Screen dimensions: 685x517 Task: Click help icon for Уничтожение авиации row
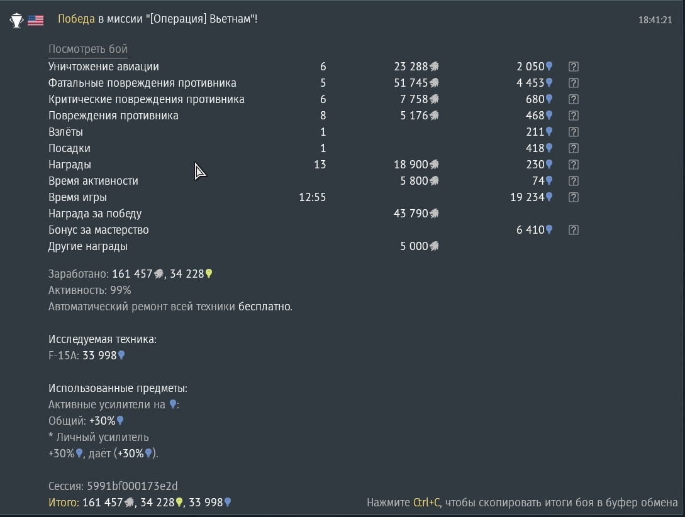[x=573, y=67]
